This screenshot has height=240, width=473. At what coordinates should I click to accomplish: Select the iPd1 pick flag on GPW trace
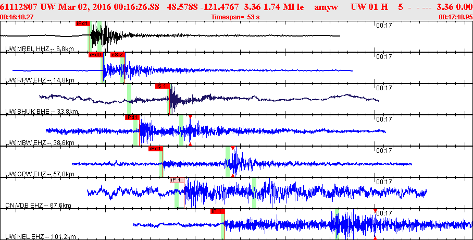click(x=156, y=149)
